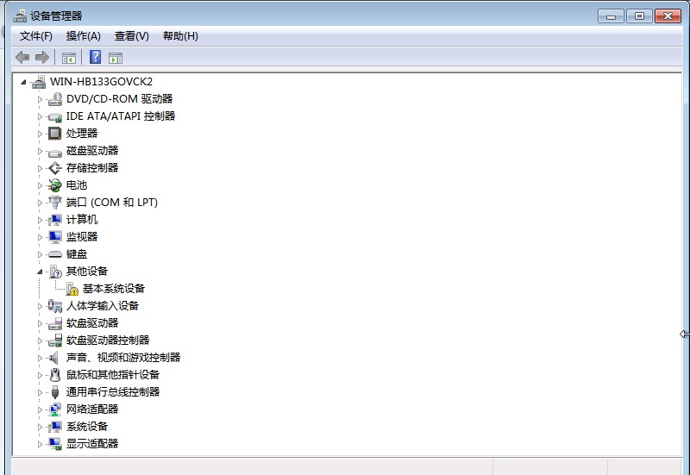Expand the DVD/CD-ROM 驱动器 node
The height and width of the screenshot is (475, 690).
point(40,99)
